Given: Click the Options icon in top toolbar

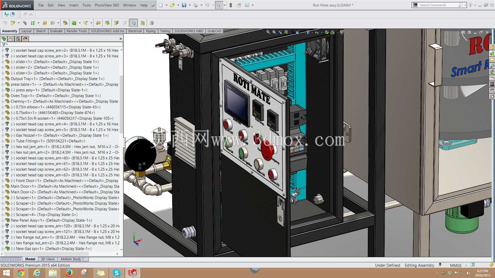Looking at the screenshot, I should [x=247, y=5].
